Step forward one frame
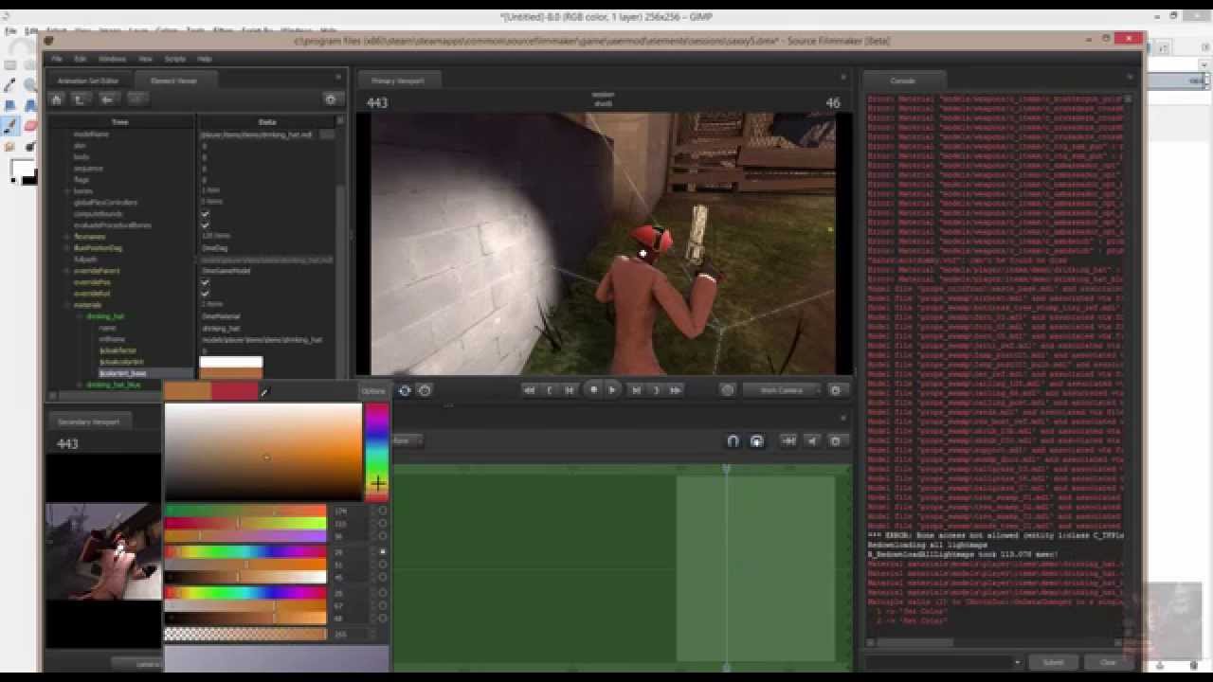This screenshot has height=682, width=1213. point(636,390)
